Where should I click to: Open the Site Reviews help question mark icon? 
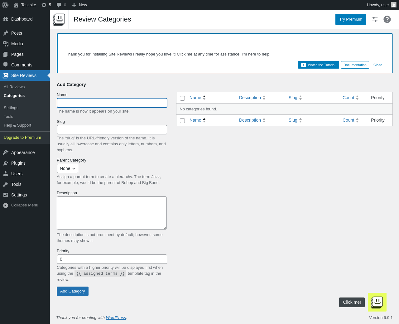387,19
